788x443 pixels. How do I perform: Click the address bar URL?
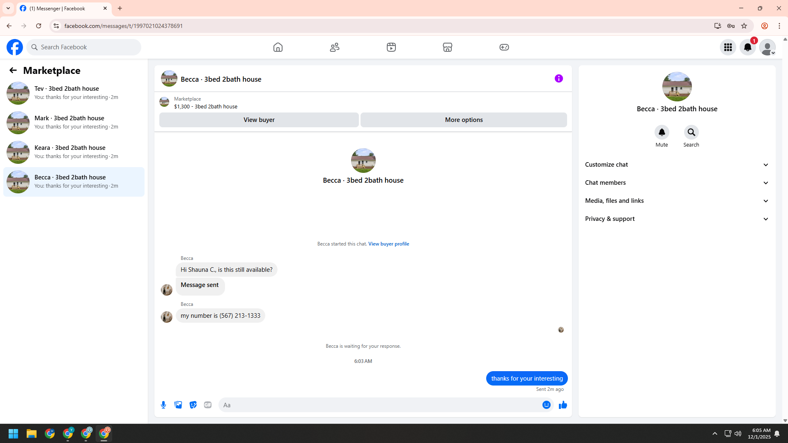[124, 26]
